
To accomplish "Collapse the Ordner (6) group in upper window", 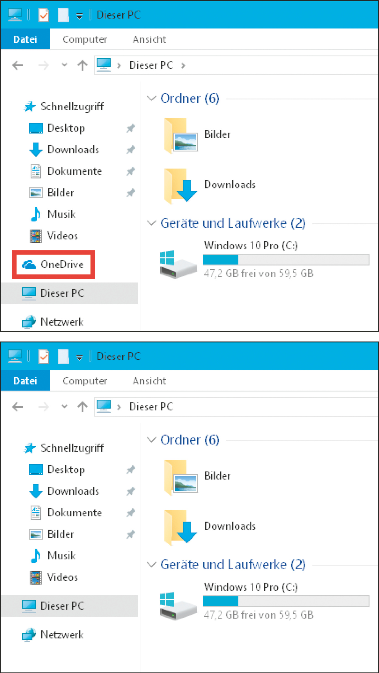I will (151, 98).
